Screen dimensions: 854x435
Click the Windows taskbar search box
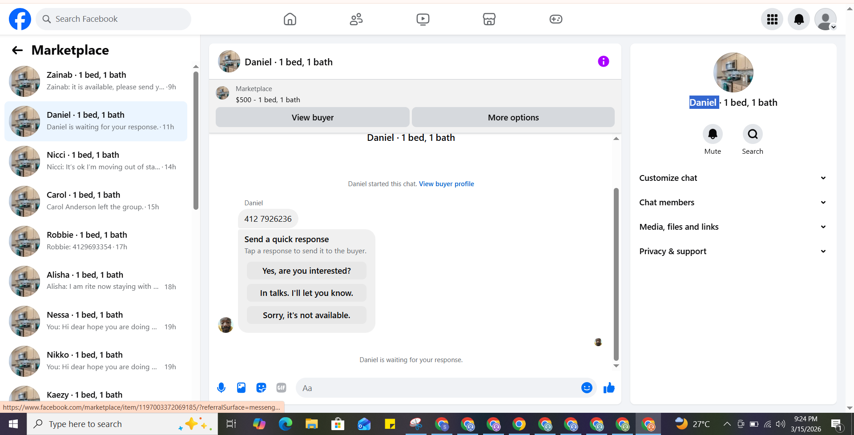pyautogui.click(x=122, y=424)
